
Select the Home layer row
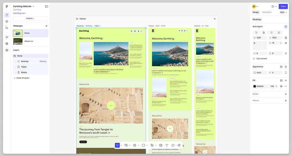pos(31,56)
